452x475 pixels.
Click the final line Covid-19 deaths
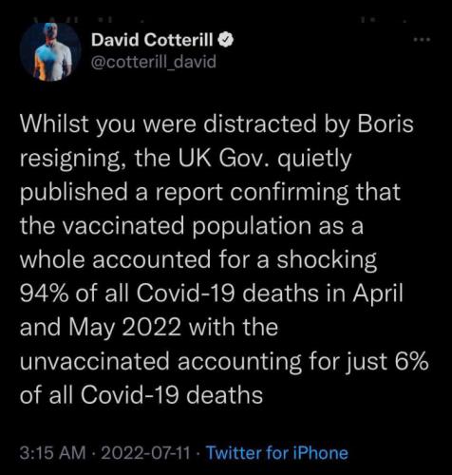pyautogui.click(x=172, y=395)
